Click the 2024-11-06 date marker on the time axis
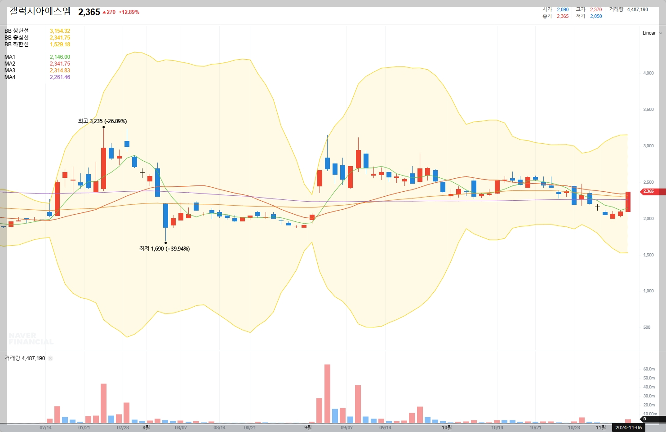This screenshot has height=432, width=666. point(629,428)
